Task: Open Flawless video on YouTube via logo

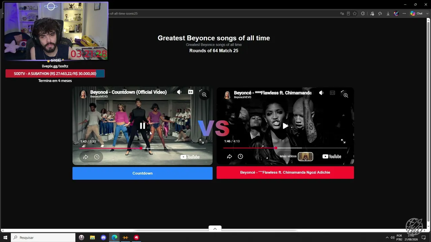Action: click(332, 156)
